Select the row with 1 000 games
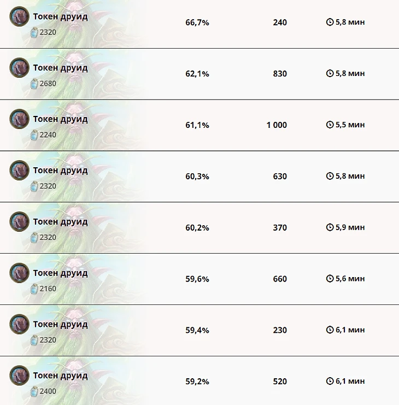This screenshot has height=405, width=399. click(x=199, y=125)
